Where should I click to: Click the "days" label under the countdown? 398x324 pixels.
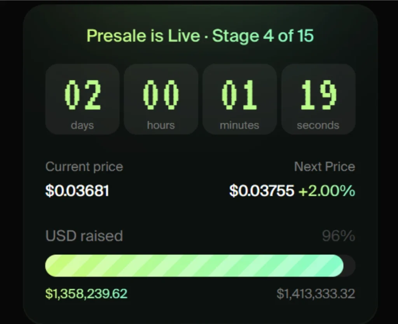pyautogui.click(x=82, y=125)
